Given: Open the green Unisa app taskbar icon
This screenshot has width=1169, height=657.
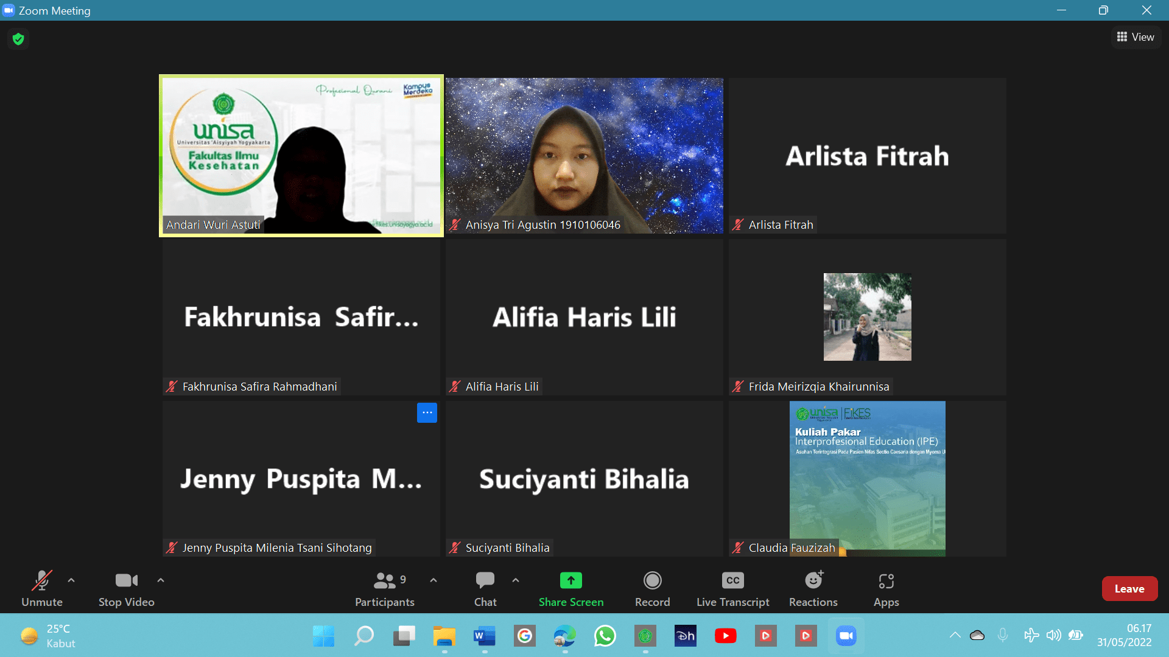Looking at the screenshot, I should click(645, 636).
